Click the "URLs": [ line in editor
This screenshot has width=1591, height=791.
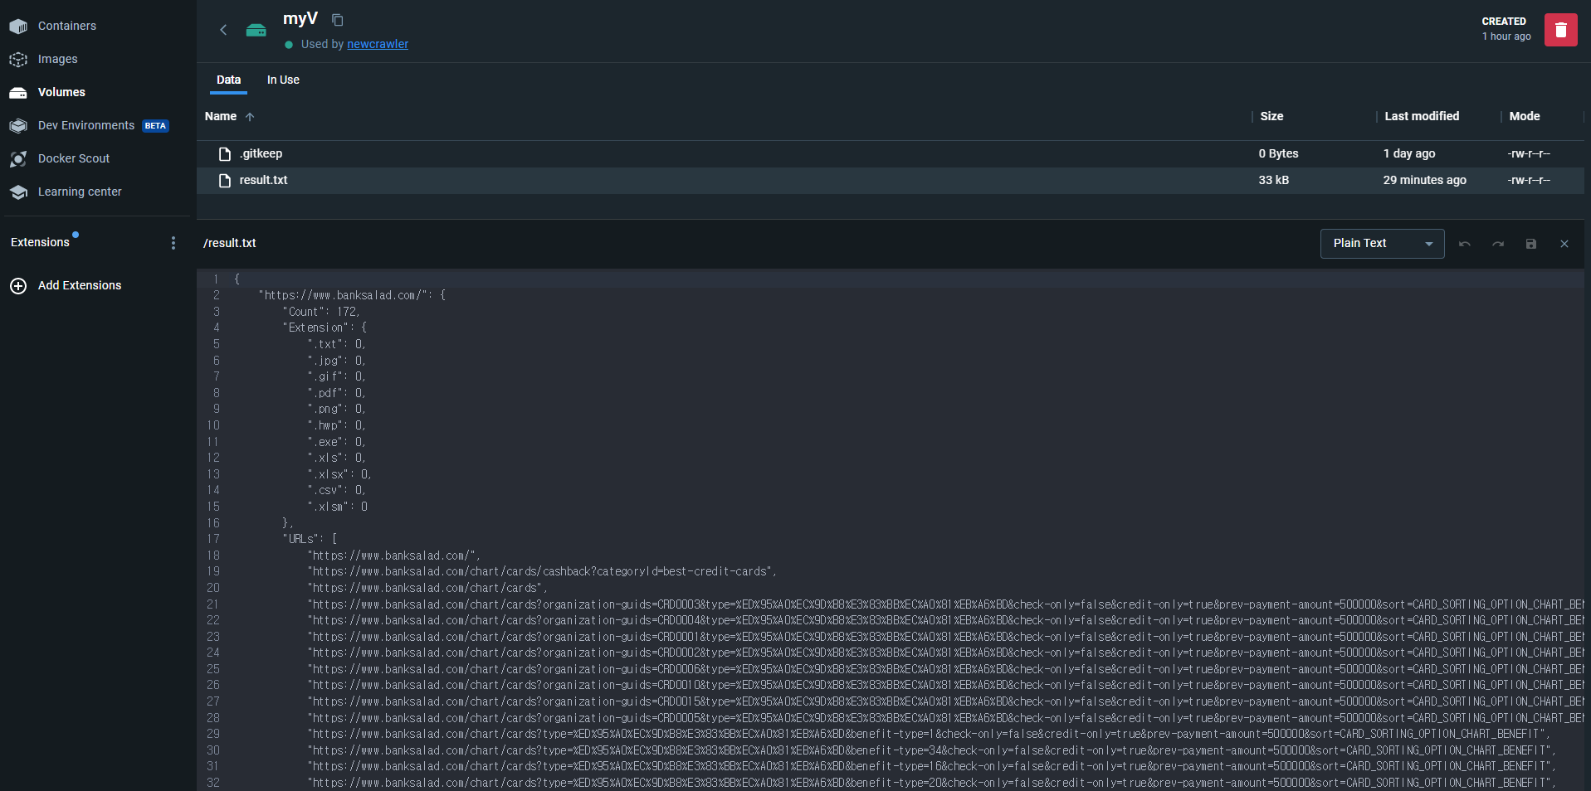point(310,539)
